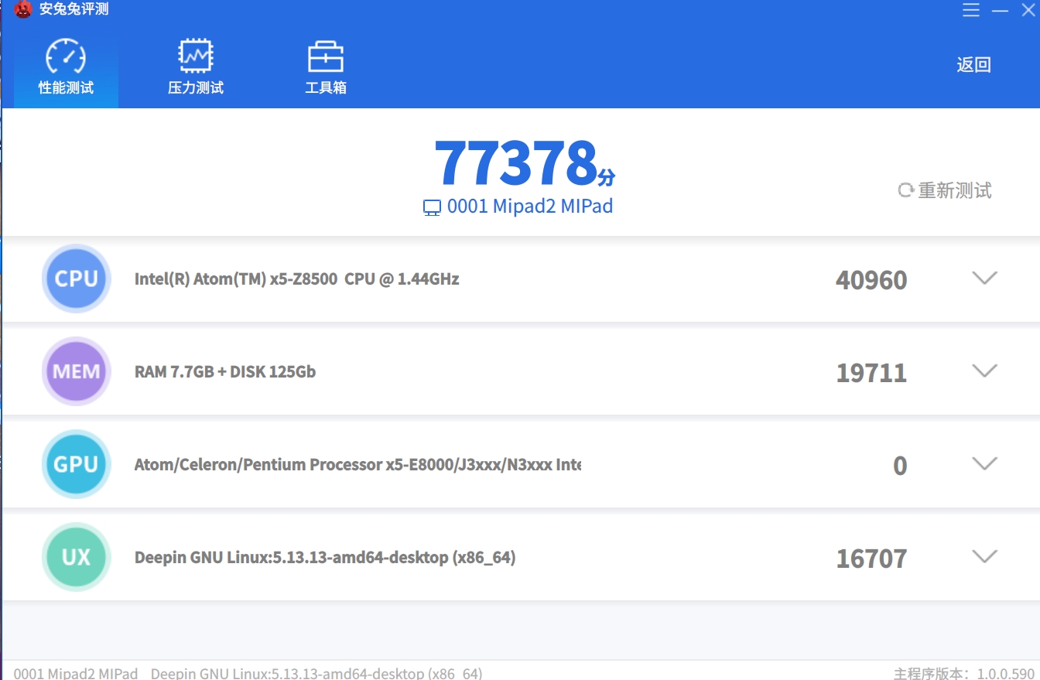The width and height of the screenshot is (1040, 680).
Task: Click the purple MEM circle icon
Action: click(x=76, y=371)
